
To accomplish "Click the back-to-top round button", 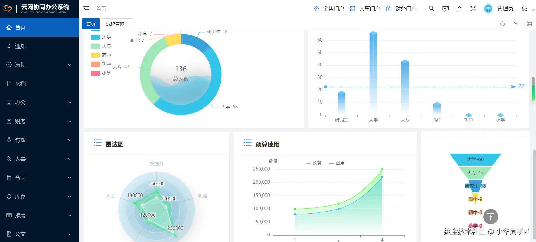I will (491, 217).
